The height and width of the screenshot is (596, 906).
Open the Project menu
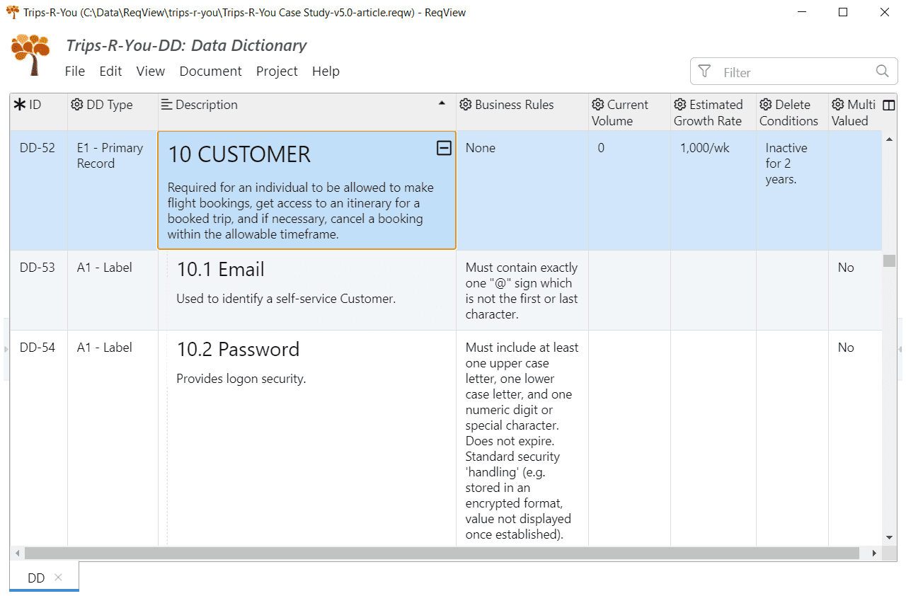click(x=277, y=71)
